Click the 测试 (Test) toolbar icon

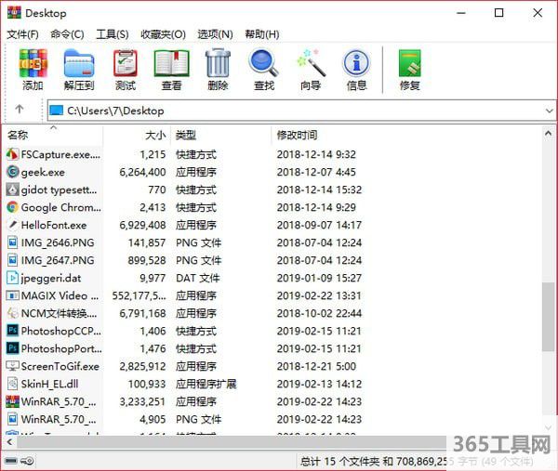[x=125, y=65]
